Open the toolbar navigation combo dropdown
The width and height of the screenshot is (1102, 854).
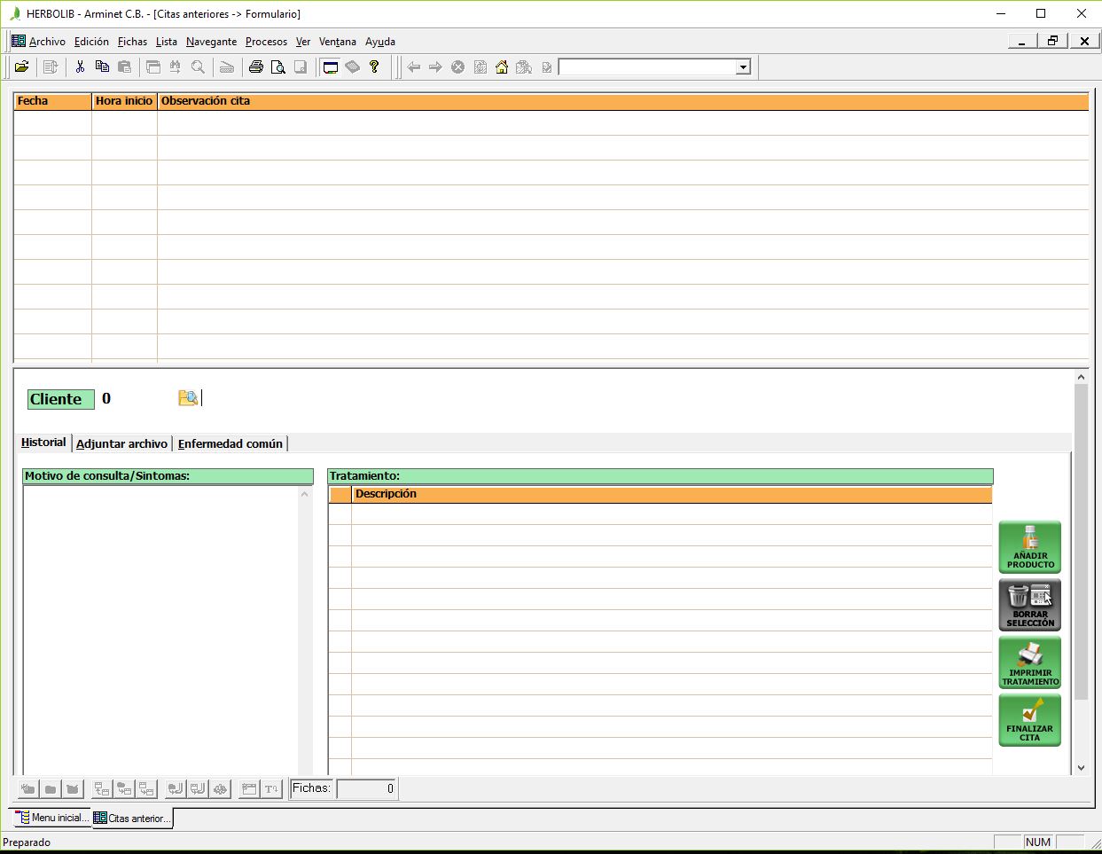[743, 67]
